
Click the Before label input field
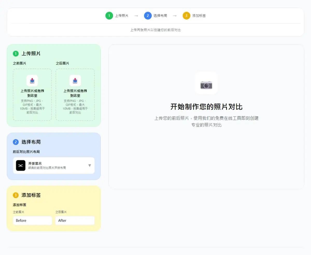(33, 221)
